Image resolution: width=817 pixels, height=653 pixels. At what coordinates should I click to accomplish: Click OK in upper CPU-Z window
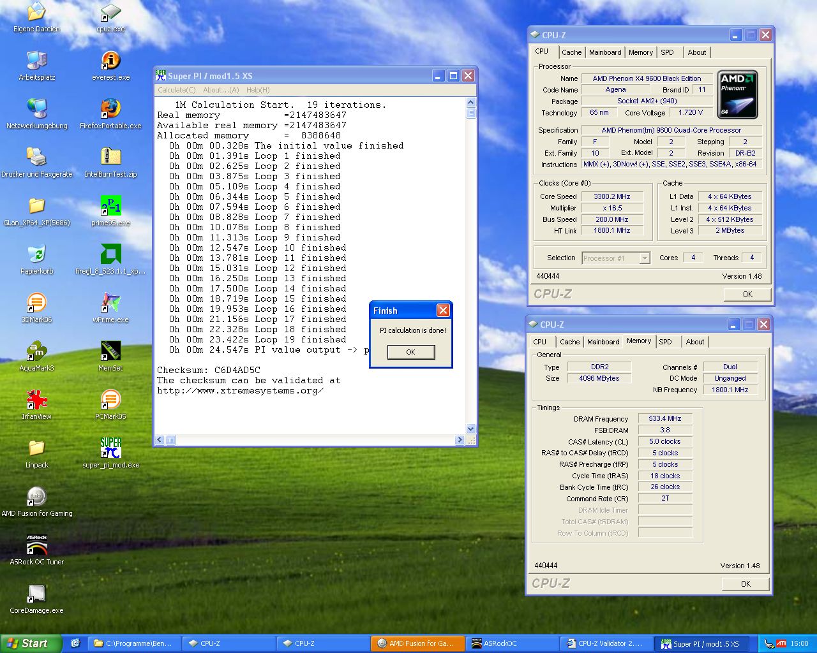(x=747, y=295)
